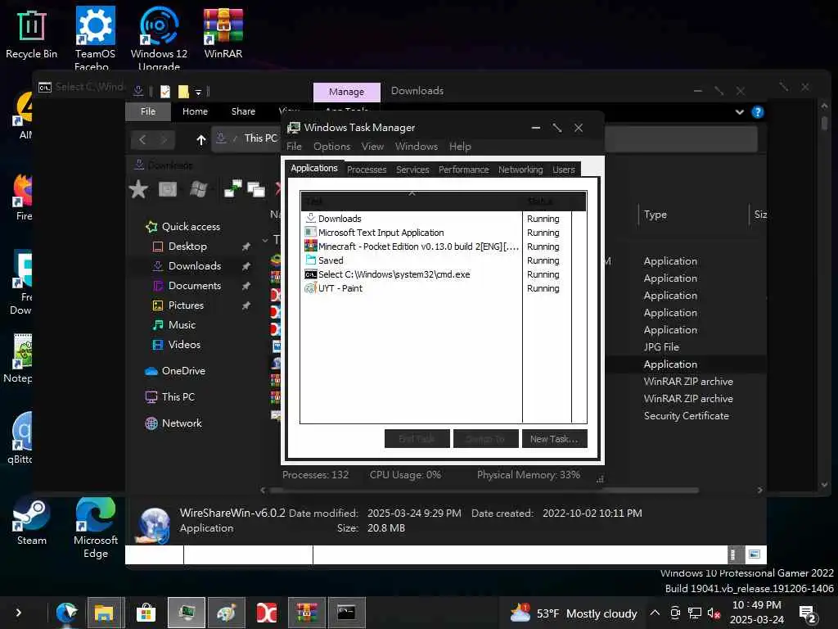
Task: Open OneDrive in Explorer navigation pane
Action: pyautogui.click(x=183, y=371)
